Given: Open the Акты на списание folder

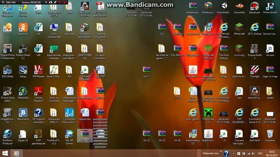Looking at the screenshot, I should pyautogui.click(x=54, y=95).
